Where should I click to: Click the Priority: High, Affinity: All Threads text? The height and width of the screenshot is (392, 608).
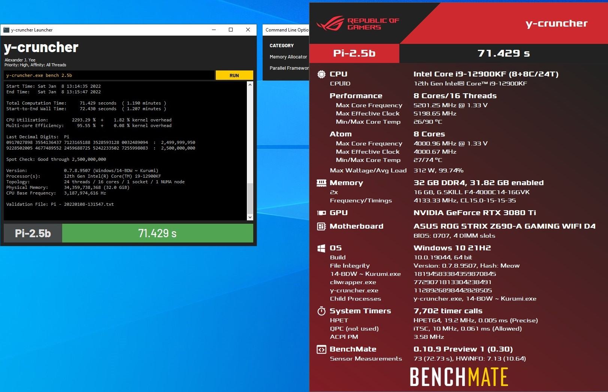(35, 65)
